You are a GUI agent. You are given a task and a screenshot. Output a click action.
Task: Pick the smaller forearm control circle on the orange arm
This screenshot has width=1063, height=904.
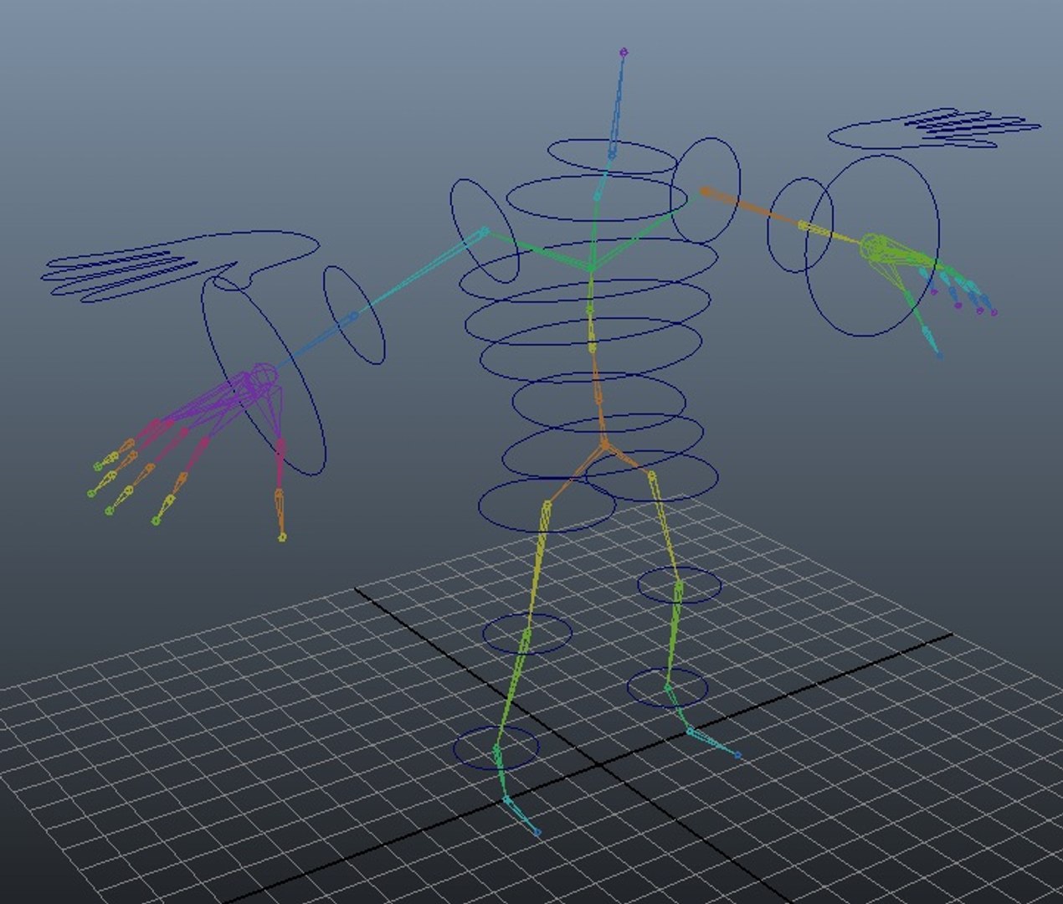point(800,225)
